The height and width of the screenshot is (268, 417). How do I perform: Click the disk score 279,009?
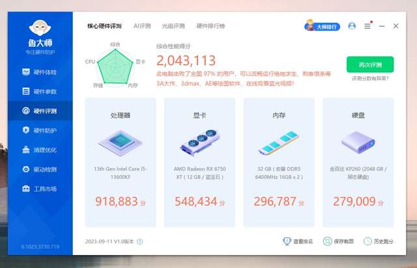pos(354,202)
